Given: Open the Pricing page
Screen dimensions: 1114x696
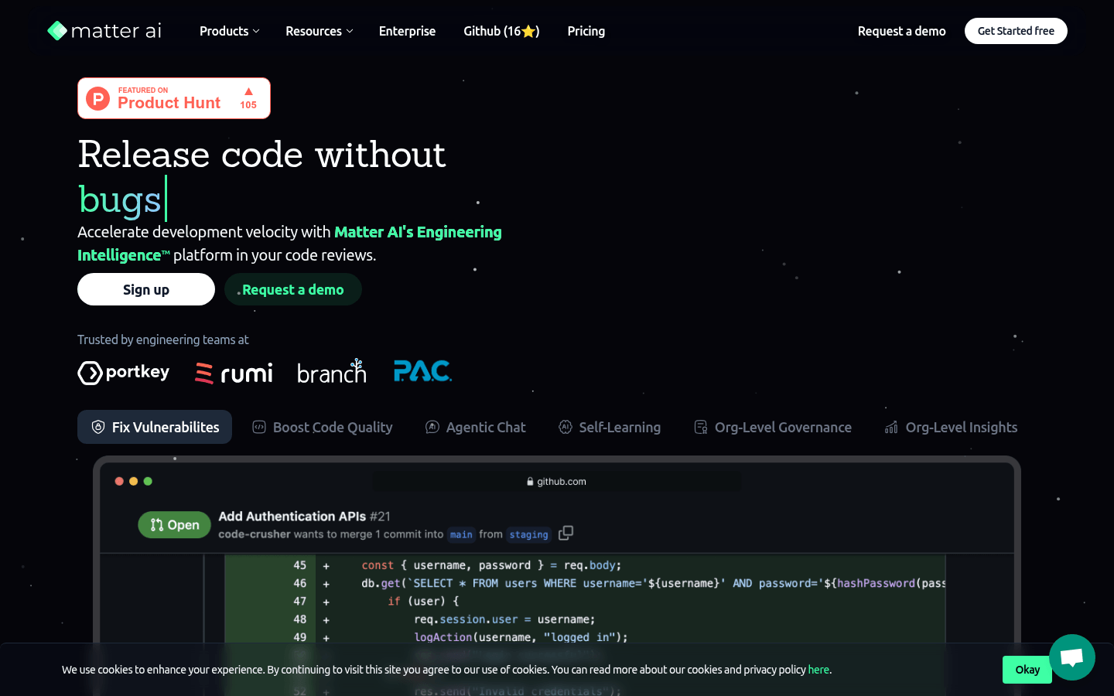Looking at the screenshot, I should pos(586,31).
